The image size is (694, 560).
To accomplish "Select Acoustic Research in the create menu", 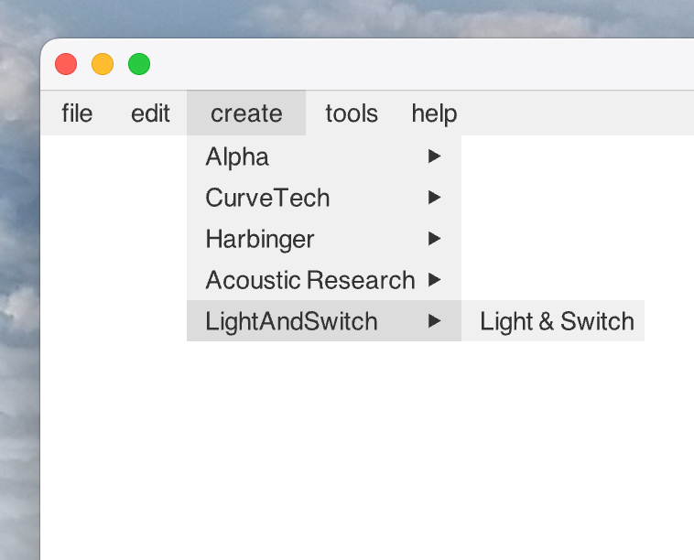I will pos(309,280).
